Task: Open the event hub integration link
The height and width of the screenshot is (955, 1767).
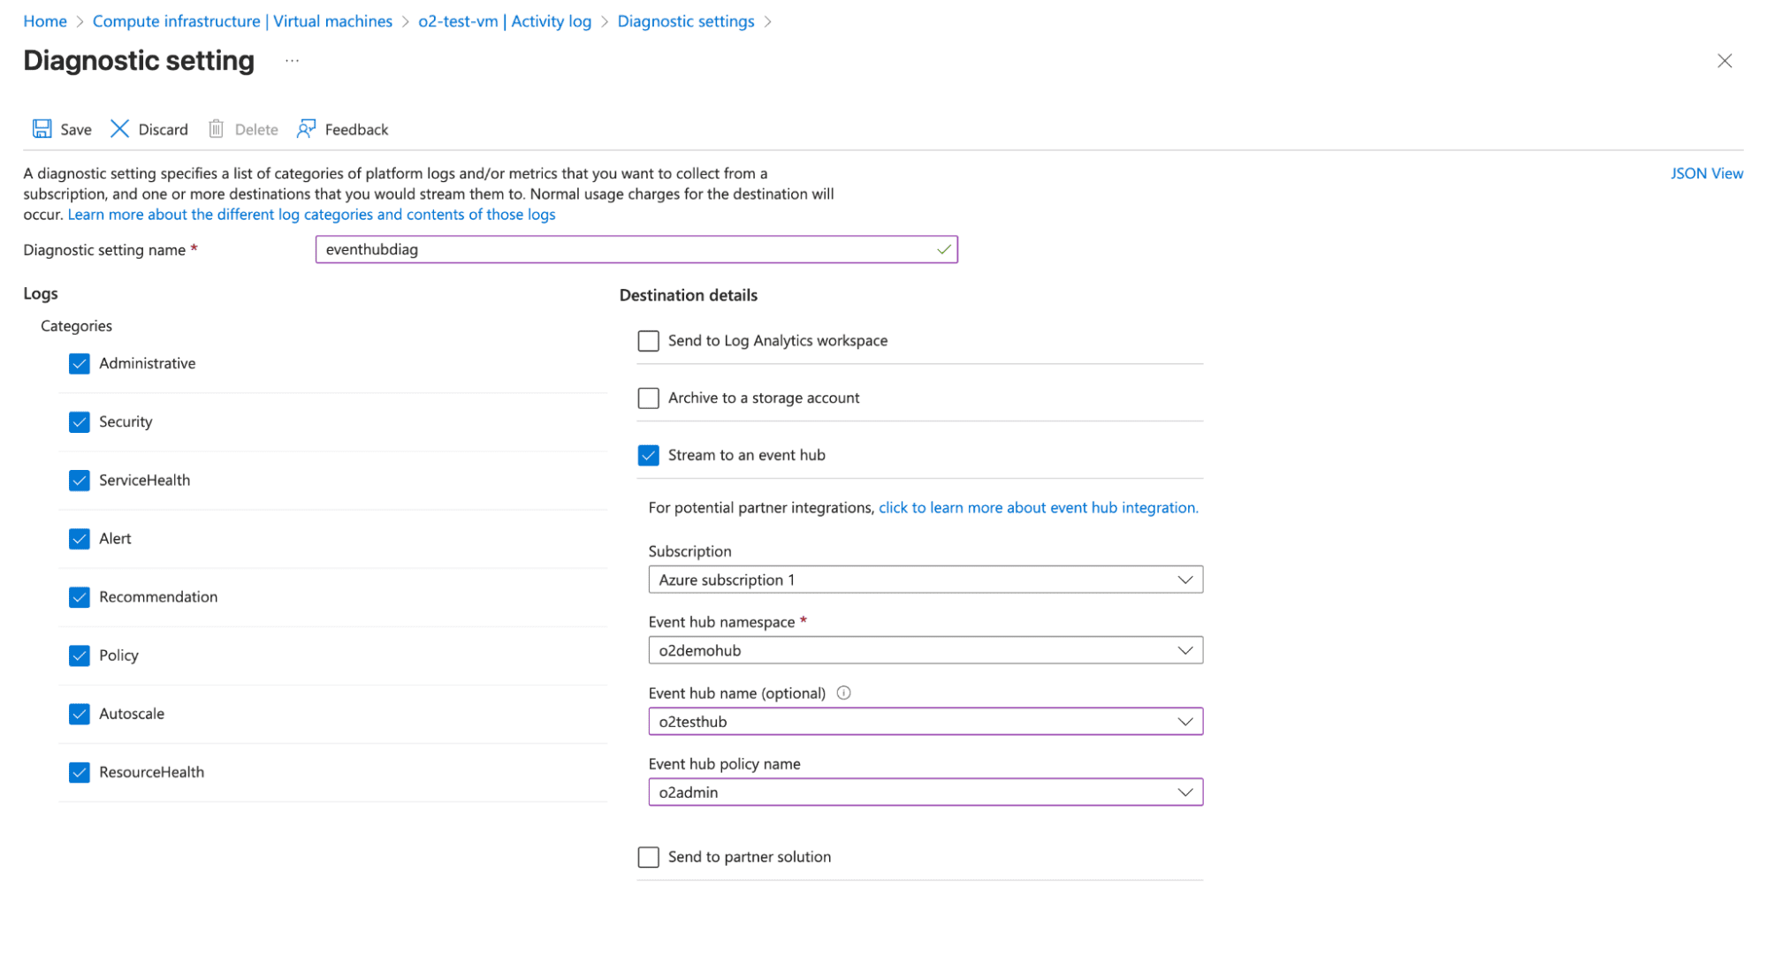Action: (1038, 507)
